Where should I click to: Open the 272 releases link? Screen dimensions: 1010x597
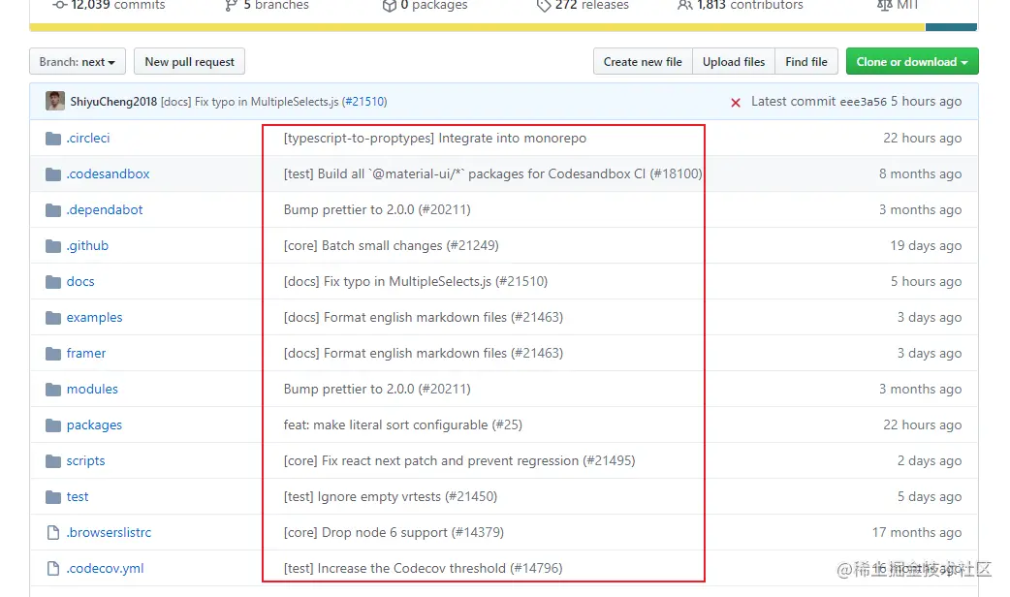[x=583, y=5]
